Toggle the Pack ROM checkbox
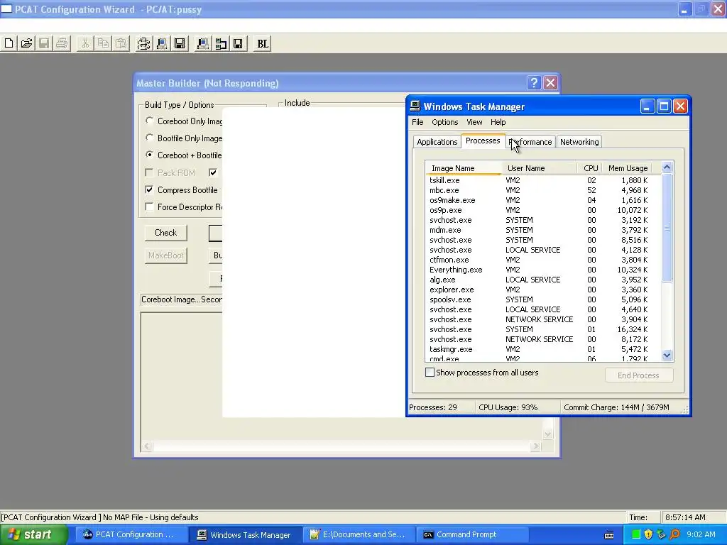This screenshot has height=545, width=727. (x=149, y=172)
